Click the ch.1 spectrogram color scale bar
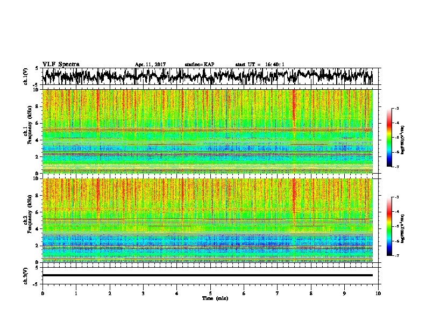 pyautogui.click(x=389, y=138)
